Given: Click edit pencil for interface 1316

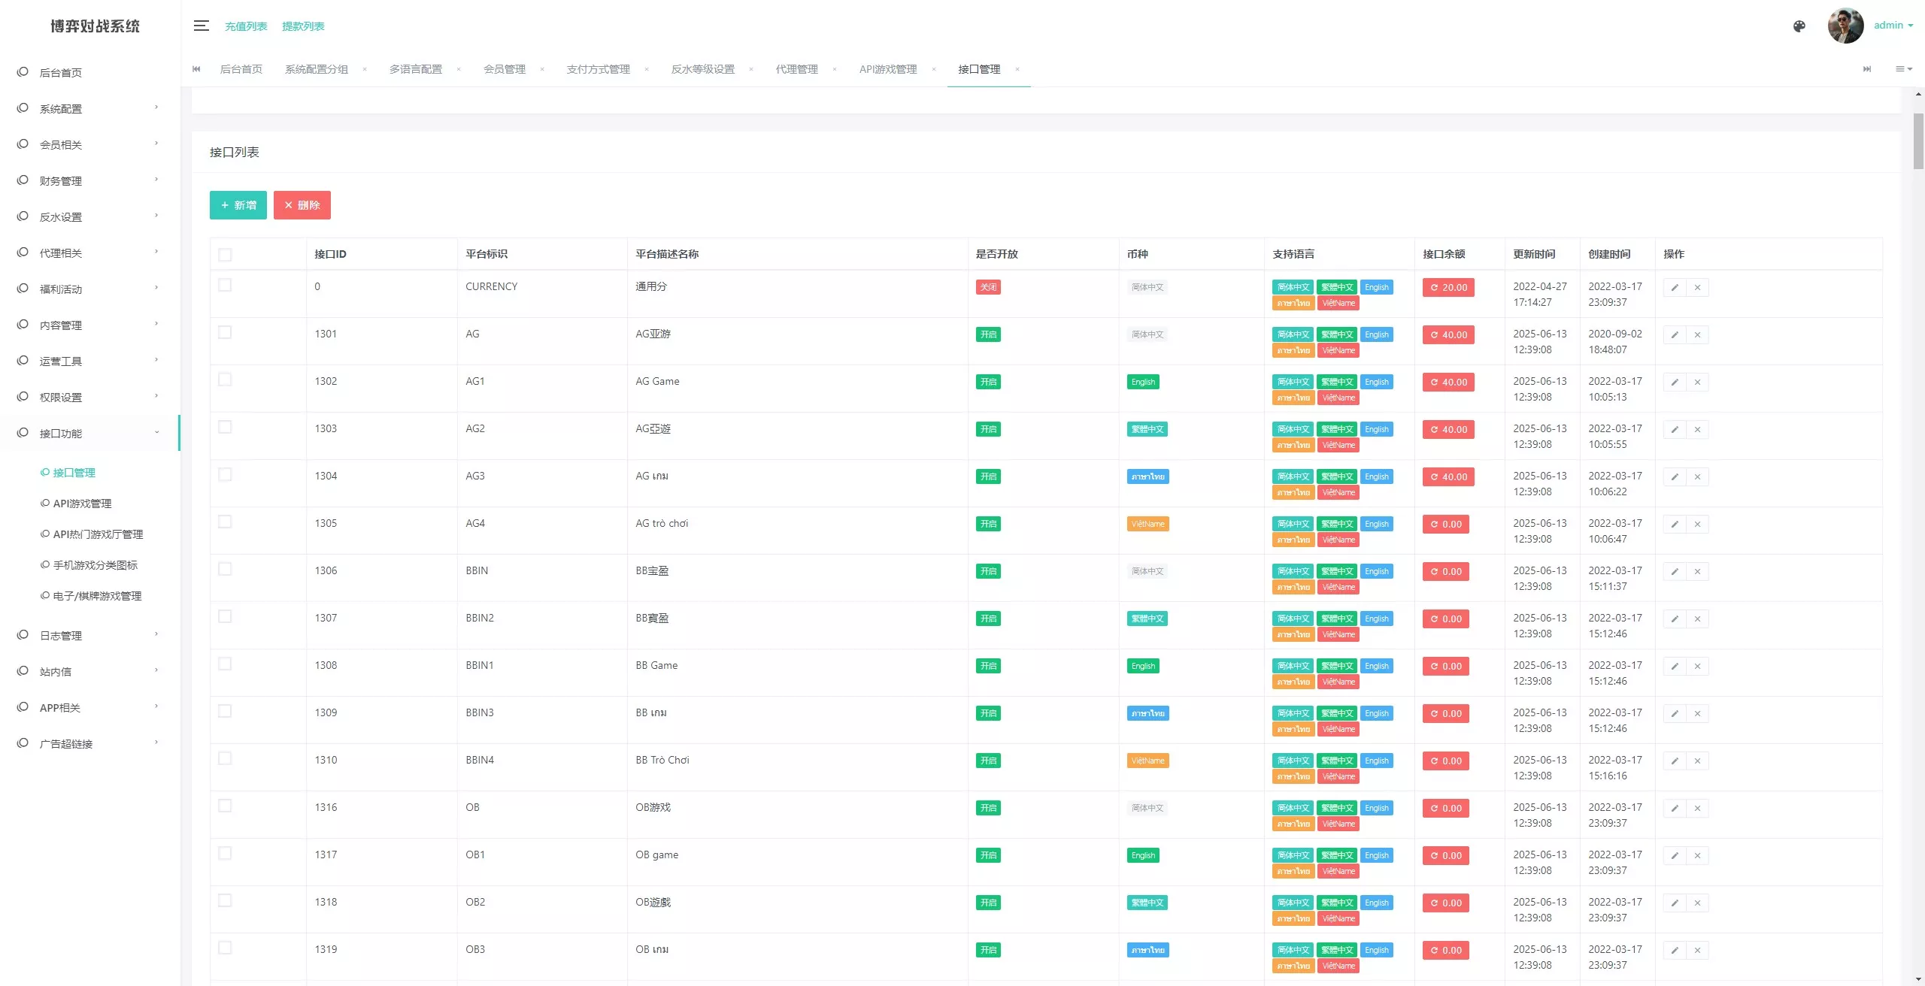Looking at the screenshot, I should tap(1675, 809).
